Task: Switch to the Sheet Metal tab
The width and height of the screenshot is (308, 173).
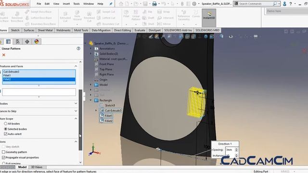Action: [x=45, y=30]
